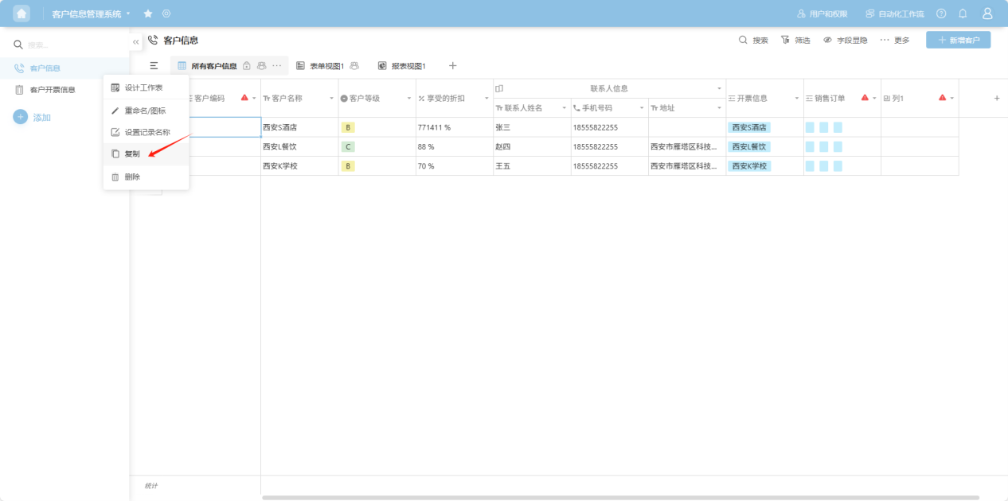Open the help question mark icon
Viewport: 1008px width, 501px height.
click(x=941, y=14)
